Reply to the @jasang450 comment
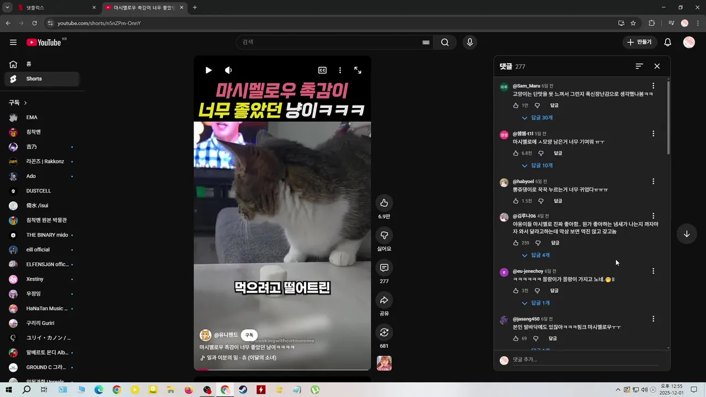This screenshot has height=397, width=706. [x=553, y=339]
